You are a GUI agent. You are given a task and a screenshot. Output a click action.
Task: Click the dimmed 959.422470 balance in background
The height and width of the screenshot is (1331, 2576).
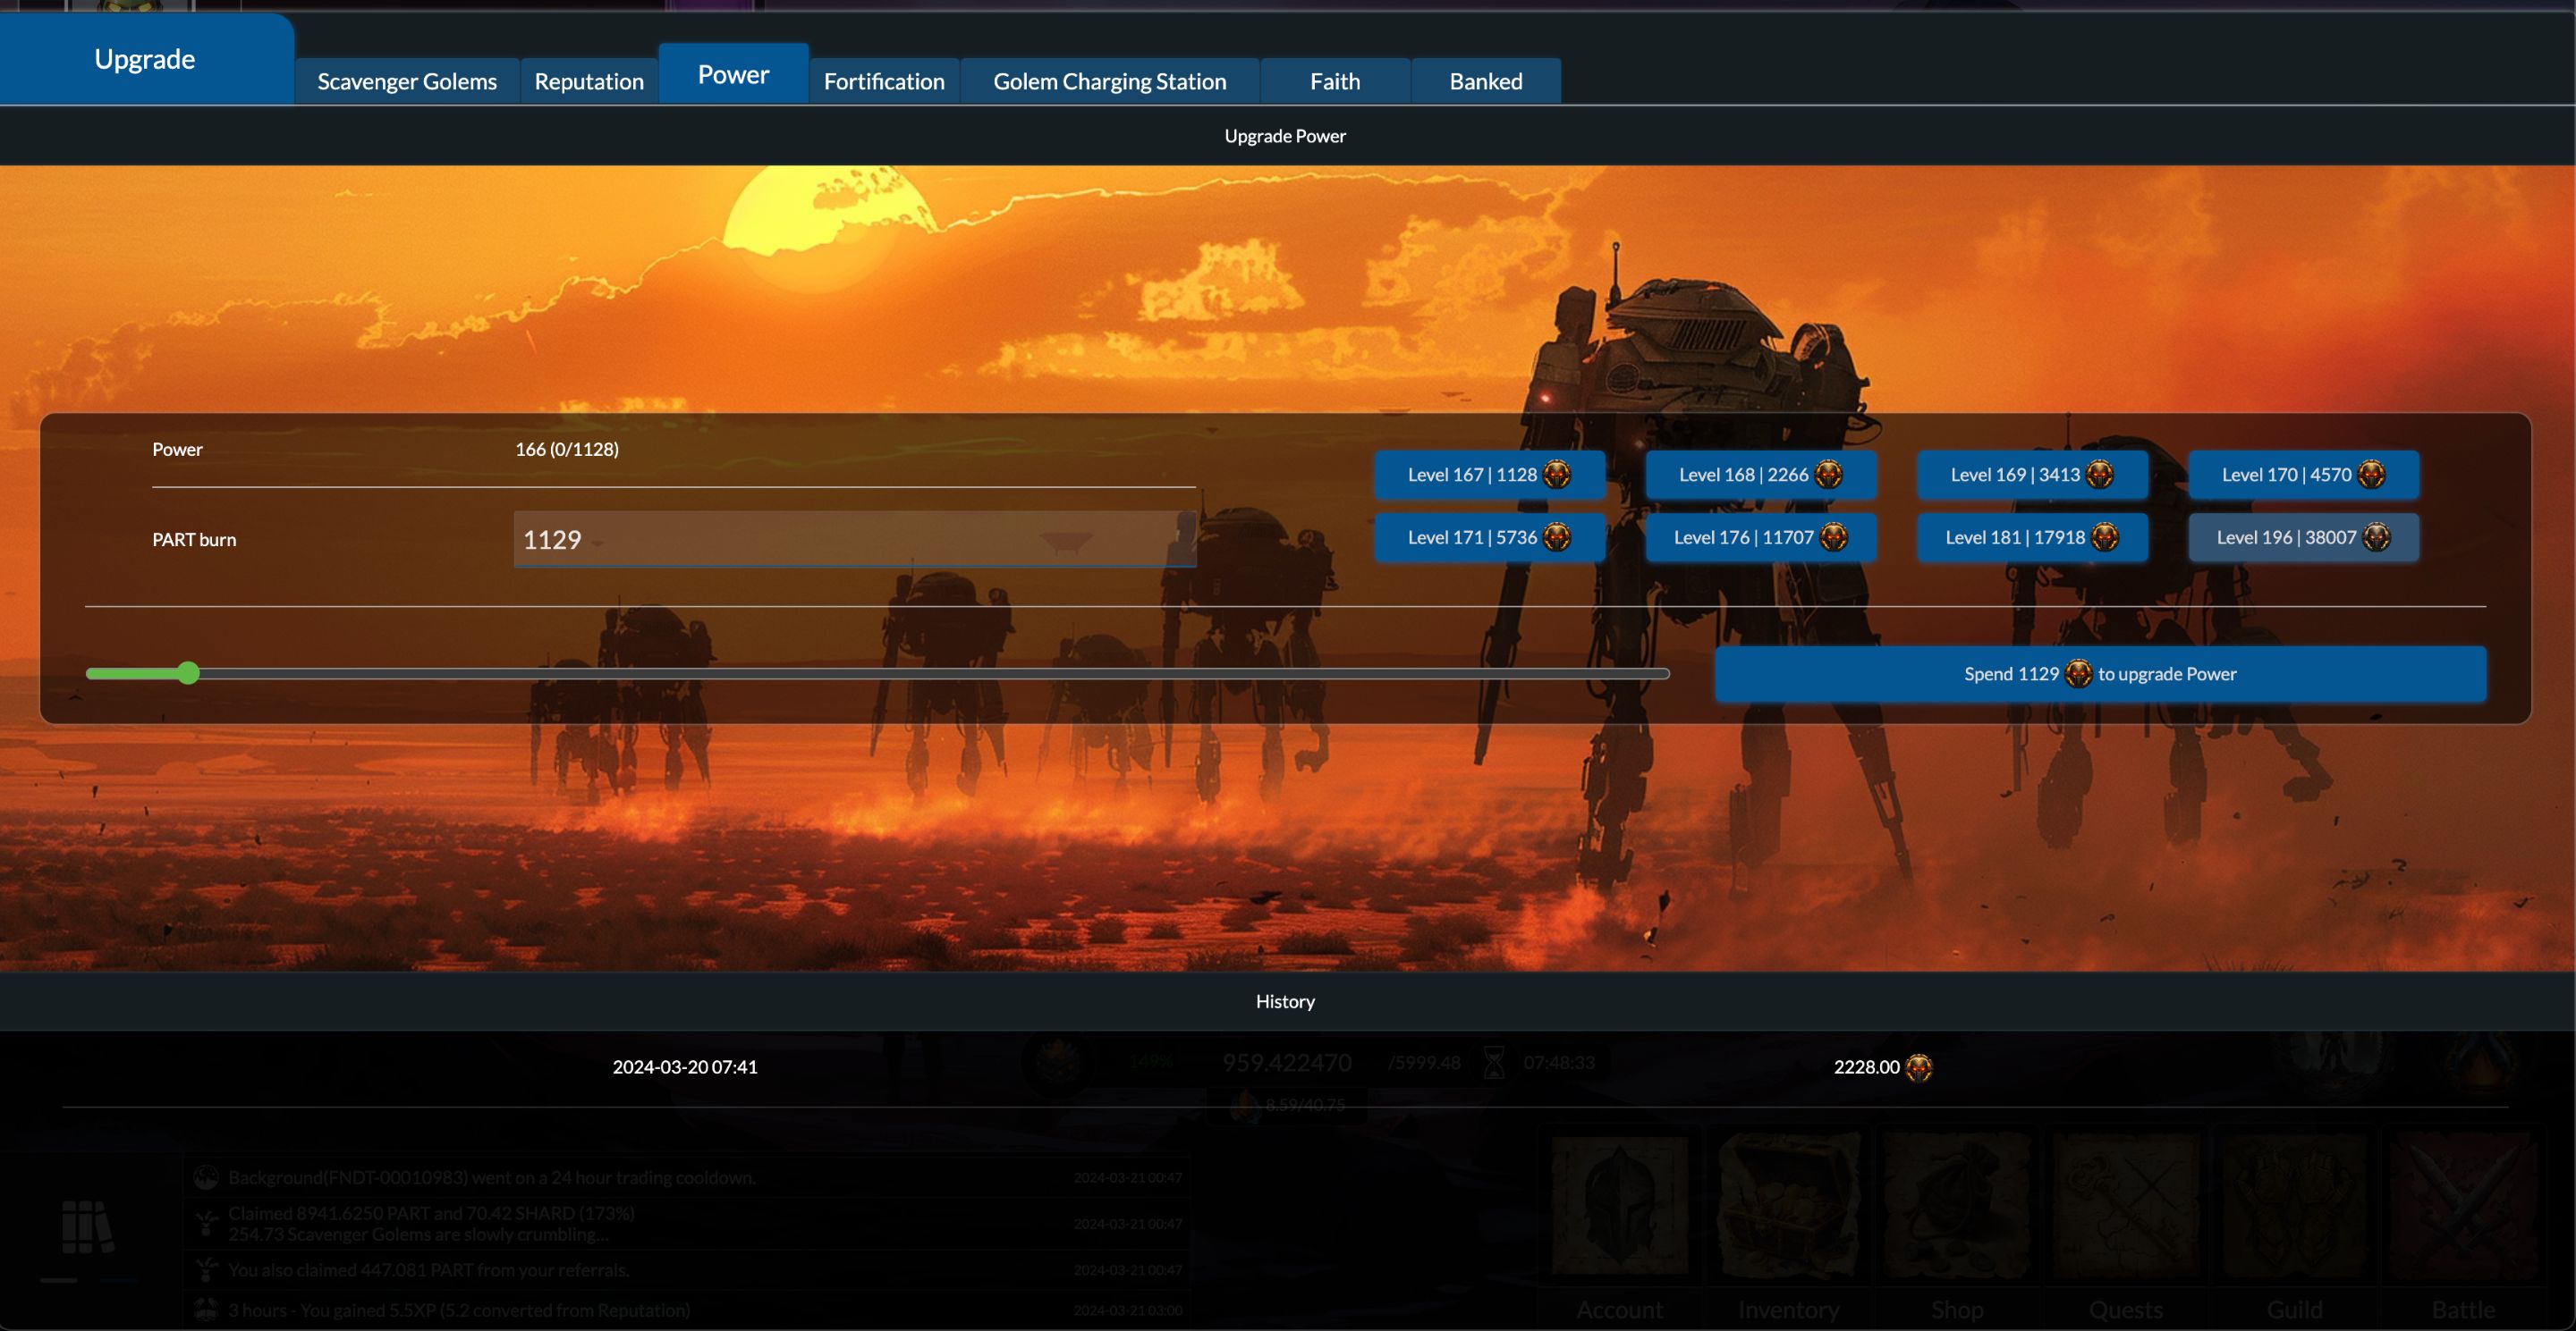[1287, 1062]
